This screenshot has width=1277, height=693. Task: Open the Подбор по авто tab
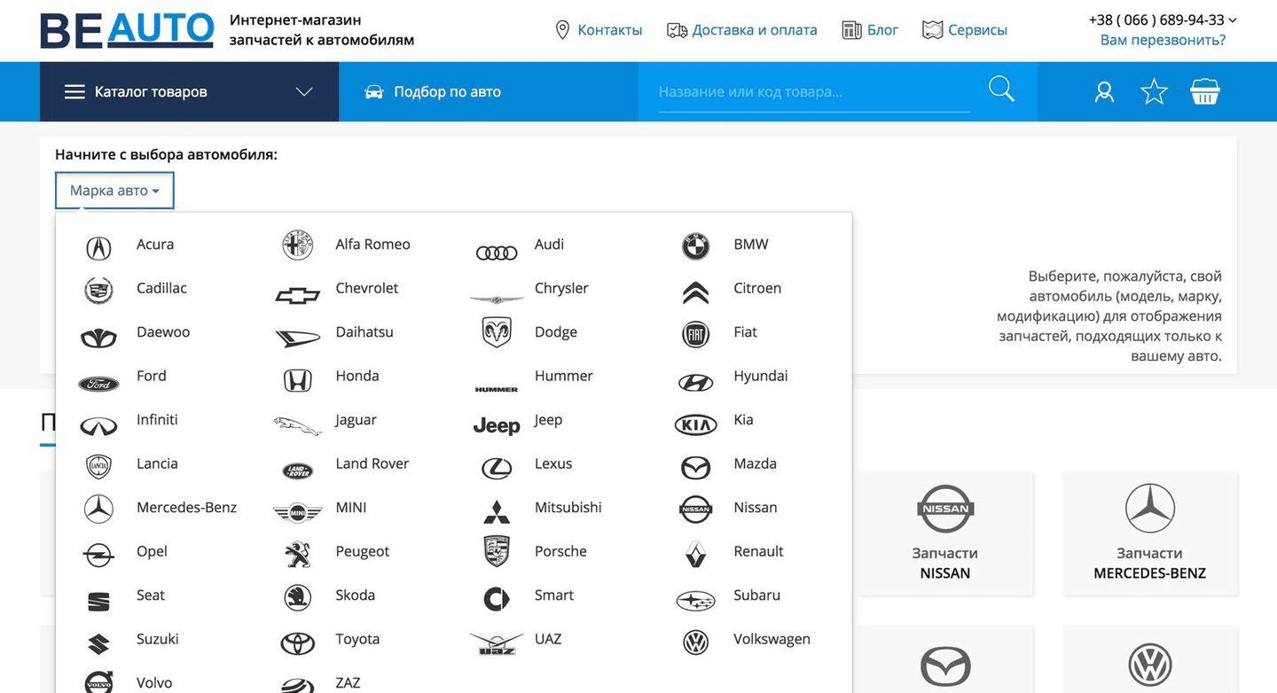(434, 91)
